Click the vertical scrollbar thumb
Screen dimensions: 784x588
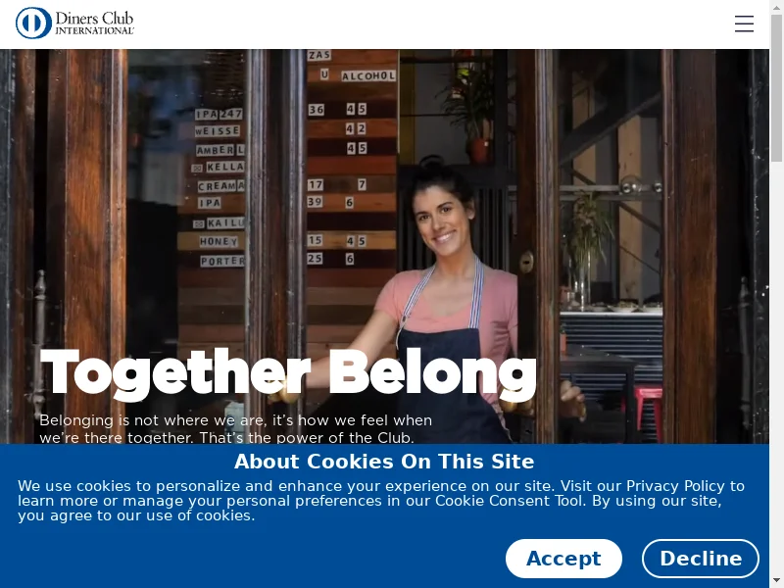tap(776, 88)
